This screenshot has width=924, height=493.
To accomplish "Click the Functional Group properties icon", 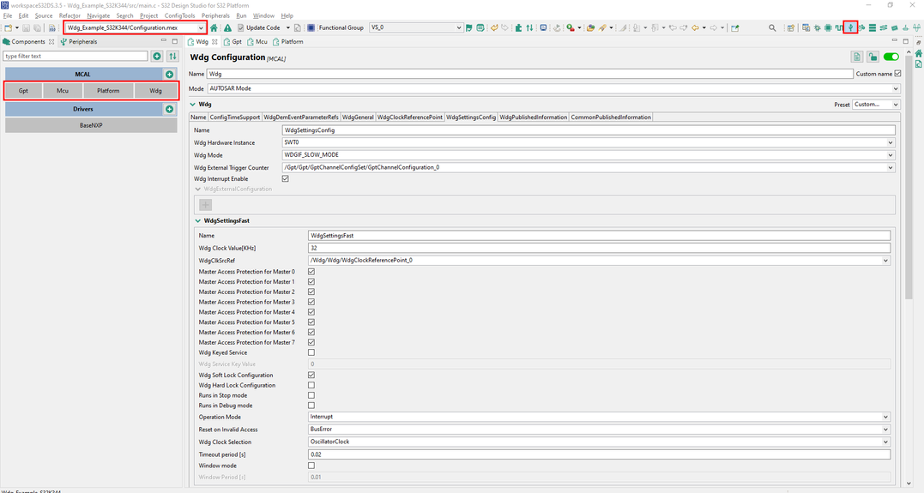I will 311,27.
